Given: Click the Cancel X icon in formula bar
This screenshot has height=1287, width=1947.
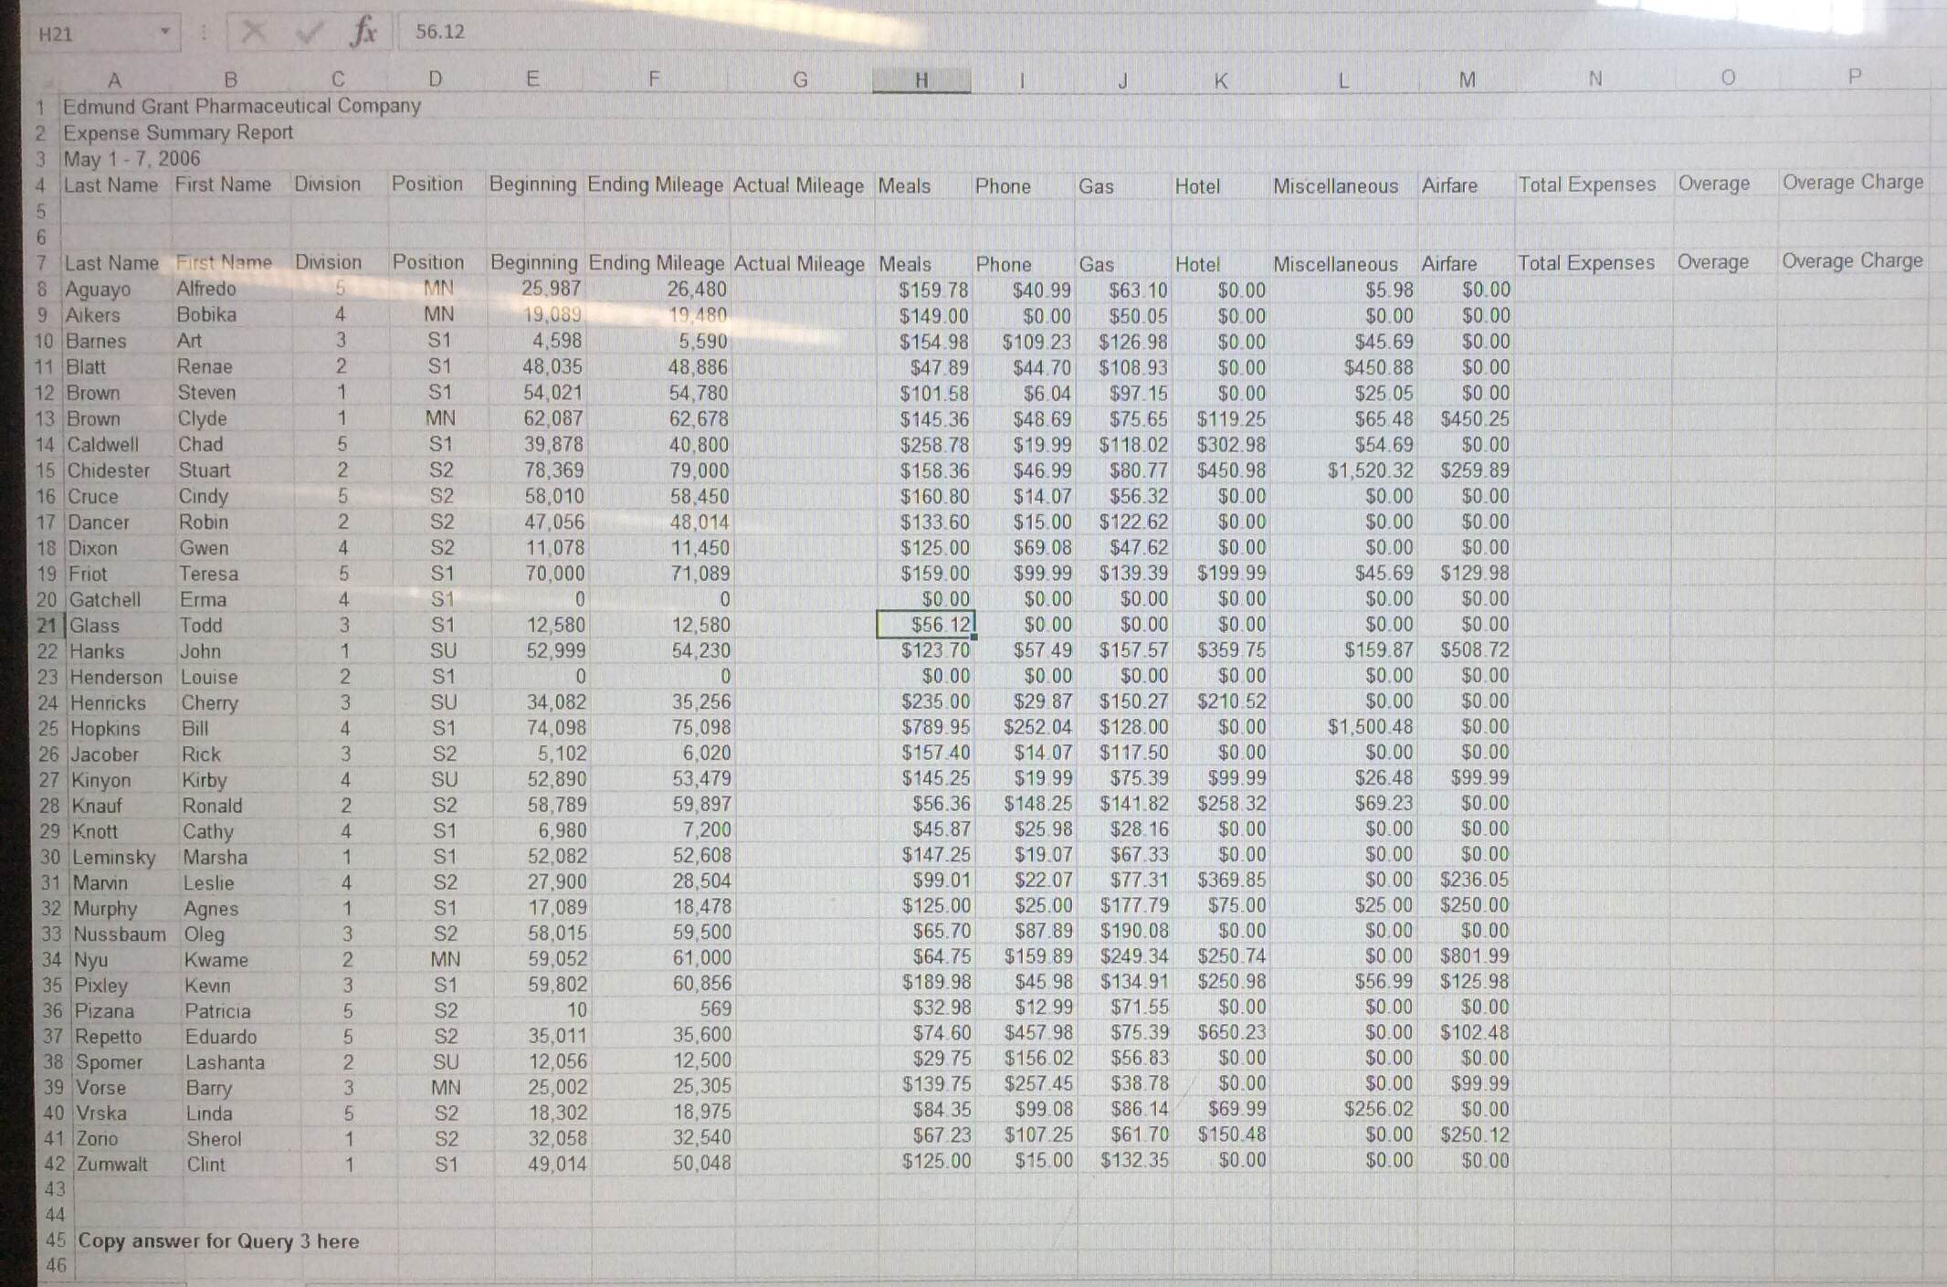Looking at the screenshot, I should point(255,33).
